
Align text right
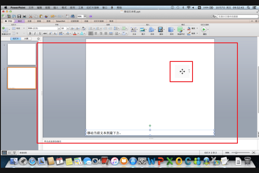click(101, 33)
